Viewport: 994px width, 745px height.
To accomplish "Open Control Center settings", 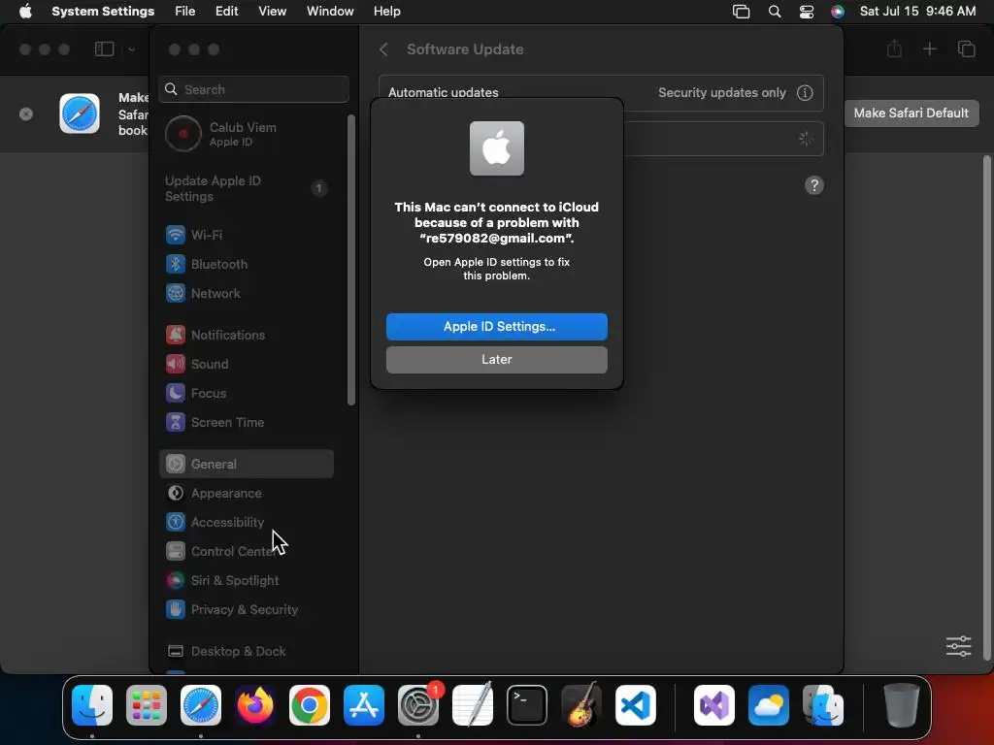I will [248, 551].
